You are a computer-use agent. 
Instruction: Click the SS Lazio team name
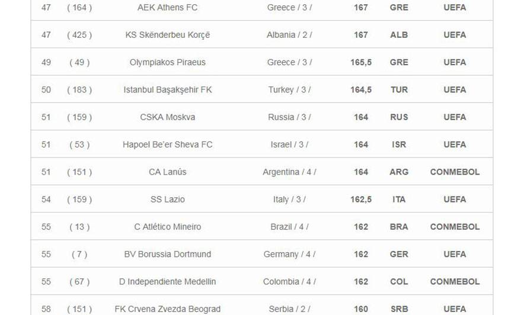click(x=167, y=199)
